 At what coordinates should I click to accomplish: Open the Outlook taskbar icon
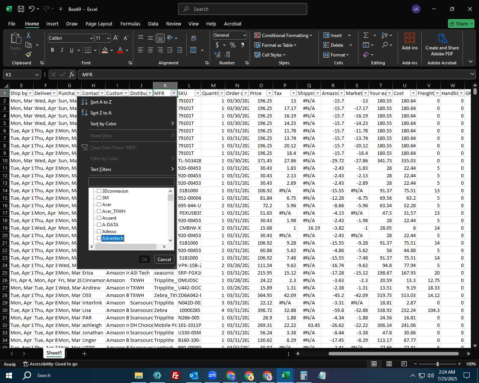tap(194, 375)
